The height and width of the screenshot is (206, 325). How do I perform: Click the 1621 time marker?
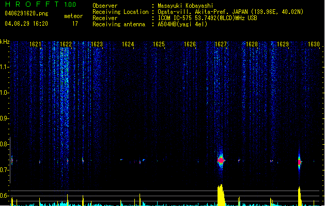[x=35, y=44]
